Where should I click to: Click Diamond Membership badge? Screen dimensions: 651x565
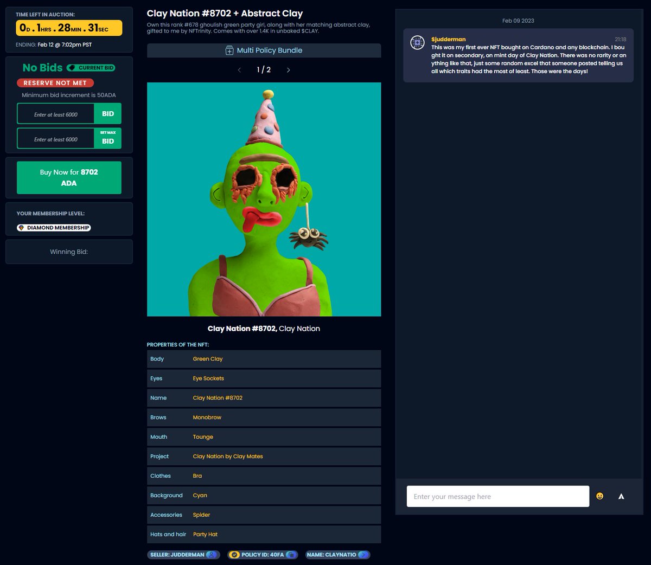(54, 228)
